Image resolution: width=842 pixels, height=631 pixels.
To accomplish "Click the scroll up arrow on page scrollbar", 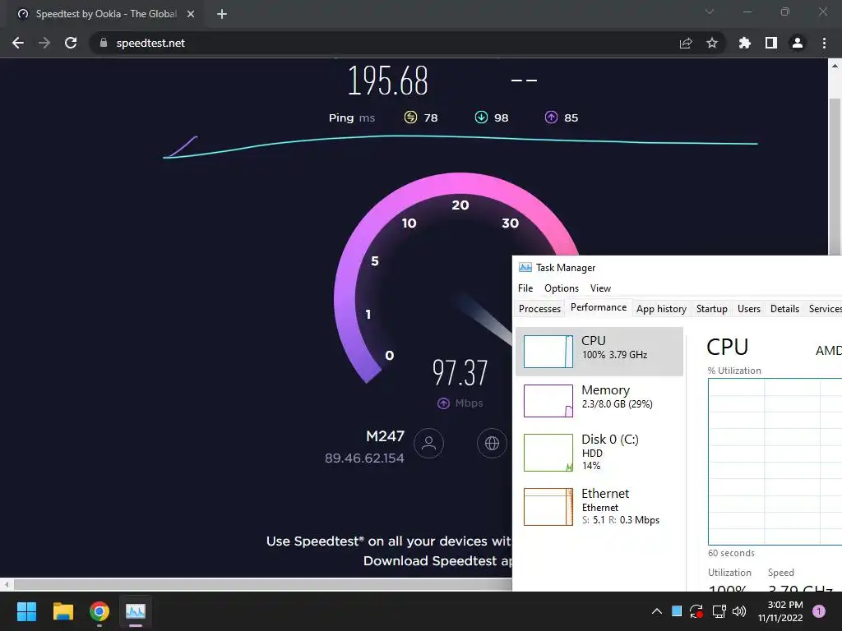I will click(835, 67).
